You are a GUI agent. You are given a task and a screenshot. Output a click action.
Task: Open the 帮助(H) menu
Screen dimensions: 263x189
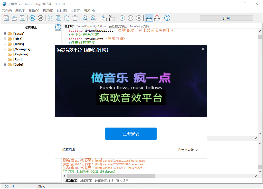(89, 11)
